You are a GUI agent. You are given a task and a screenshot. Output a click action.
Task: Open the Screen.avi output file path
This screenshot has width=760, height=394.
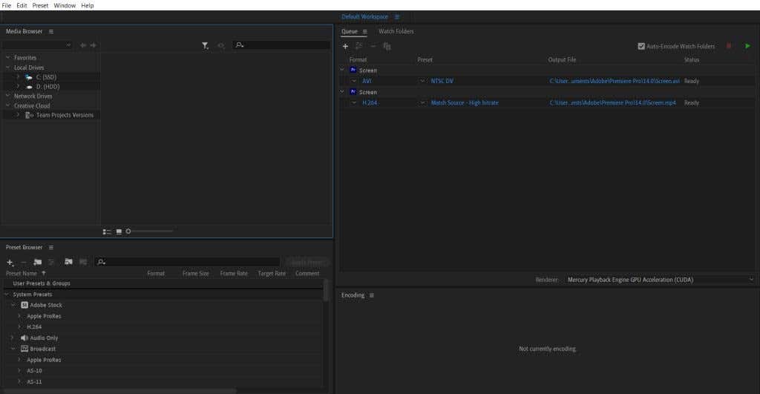pos(614,82)
